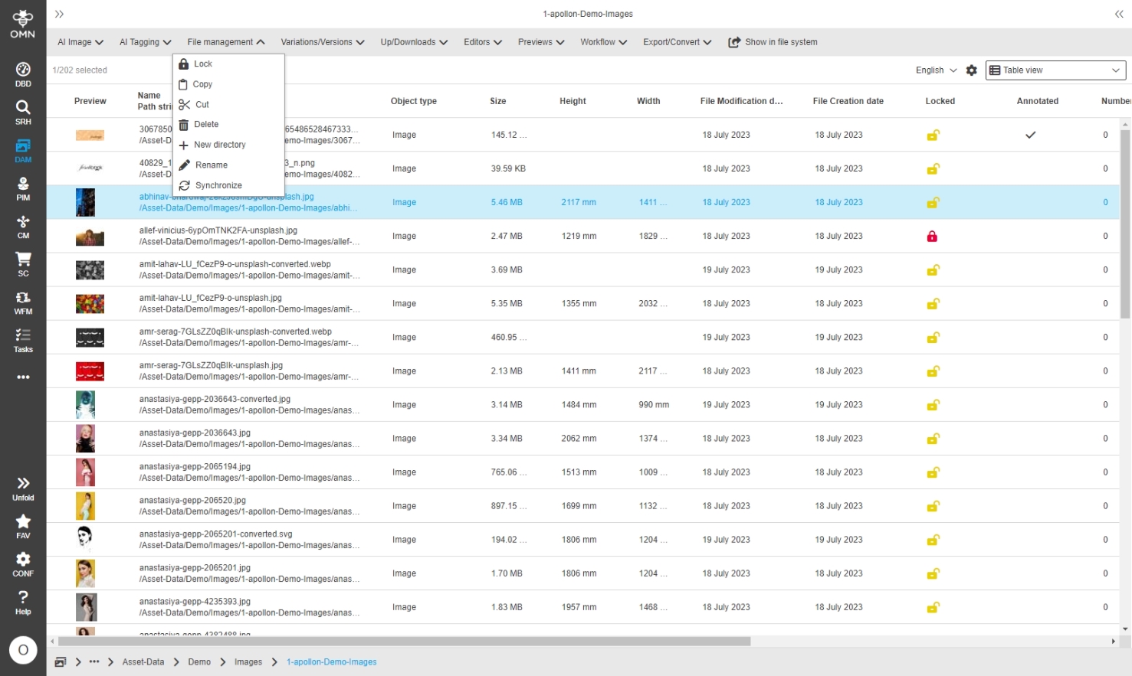Toggle lock icon on selected abhinav row
The image size is (1132, 676).
(x=933, y=203)
